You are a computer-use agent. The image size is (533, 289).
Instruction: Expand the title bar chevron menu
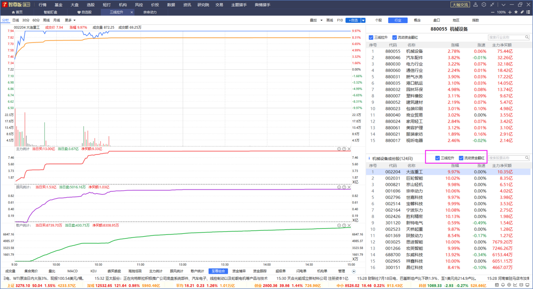coord(503,5)
